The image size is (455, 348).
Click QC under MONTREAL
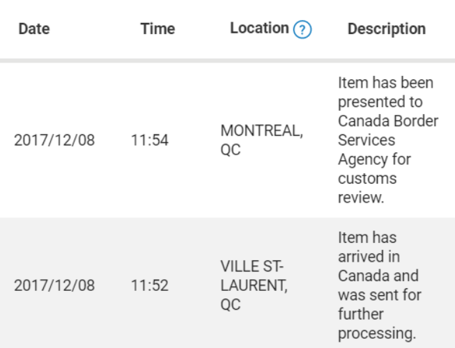[231, 150]
